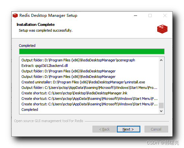Select the Desktop RedisDesktopManager.lnk shortcut log line
Image resolution: width=184 pixels, height=148 pixels.
(74, 93)
